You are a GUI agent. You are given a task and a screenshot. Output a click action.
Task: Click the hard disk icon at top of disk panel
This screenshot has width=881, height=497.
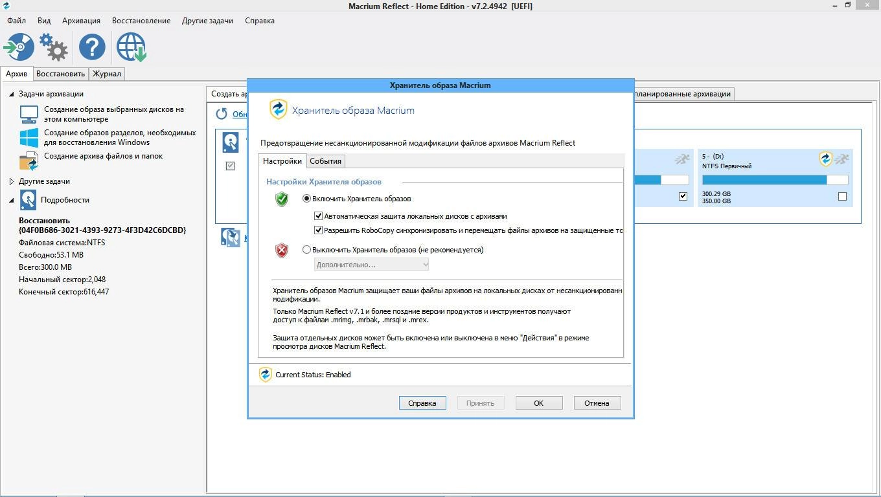click(x=231, y=142)
